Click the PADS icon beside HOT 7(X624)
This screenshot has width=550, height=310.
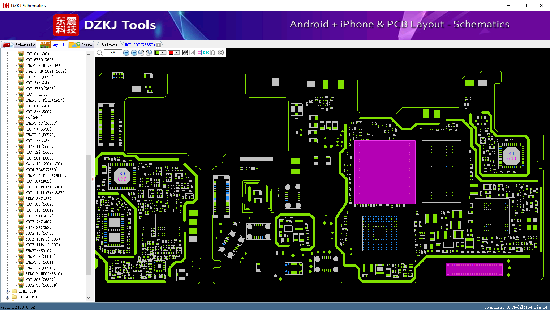tap(21, 83)
